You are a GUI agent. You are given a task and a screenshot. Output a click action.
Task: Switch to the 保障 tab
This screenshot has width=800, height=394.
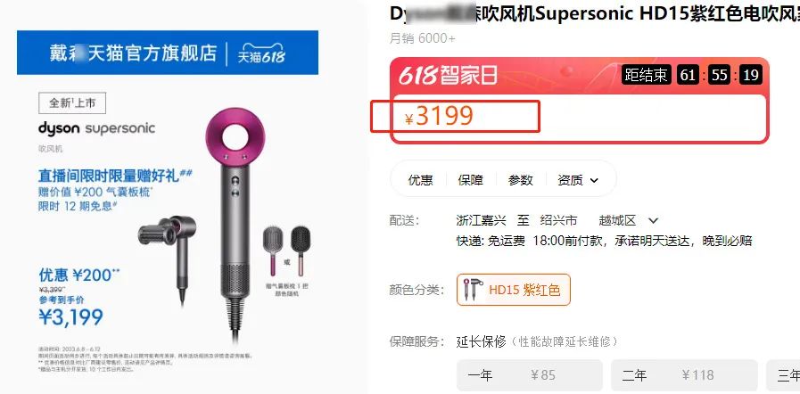click(470, 179)
